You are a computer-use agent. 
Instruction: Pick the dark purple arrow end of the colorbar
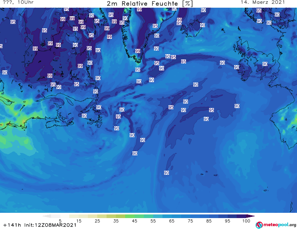pyautogui.click(x=250, y=216)
